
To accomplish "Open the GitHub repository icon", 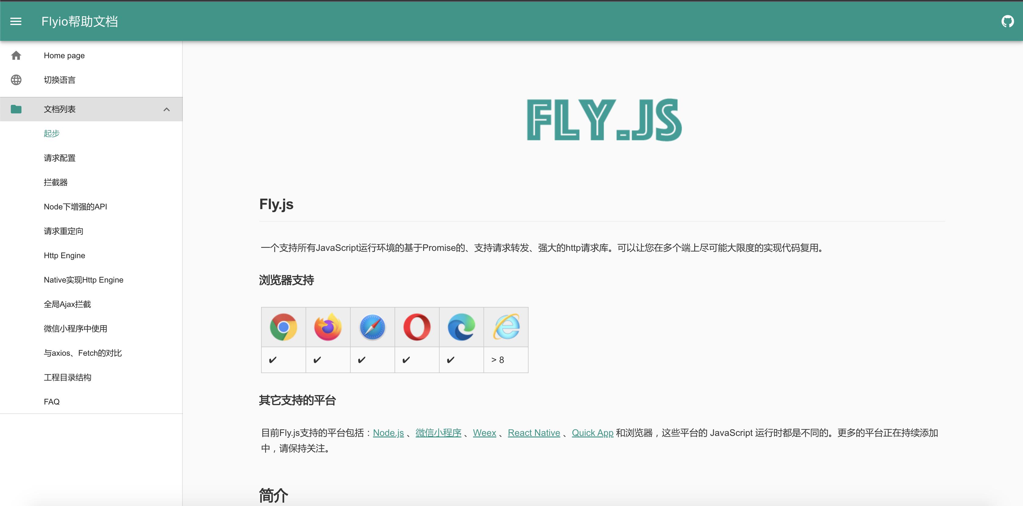I will [x=1007, y=21].
